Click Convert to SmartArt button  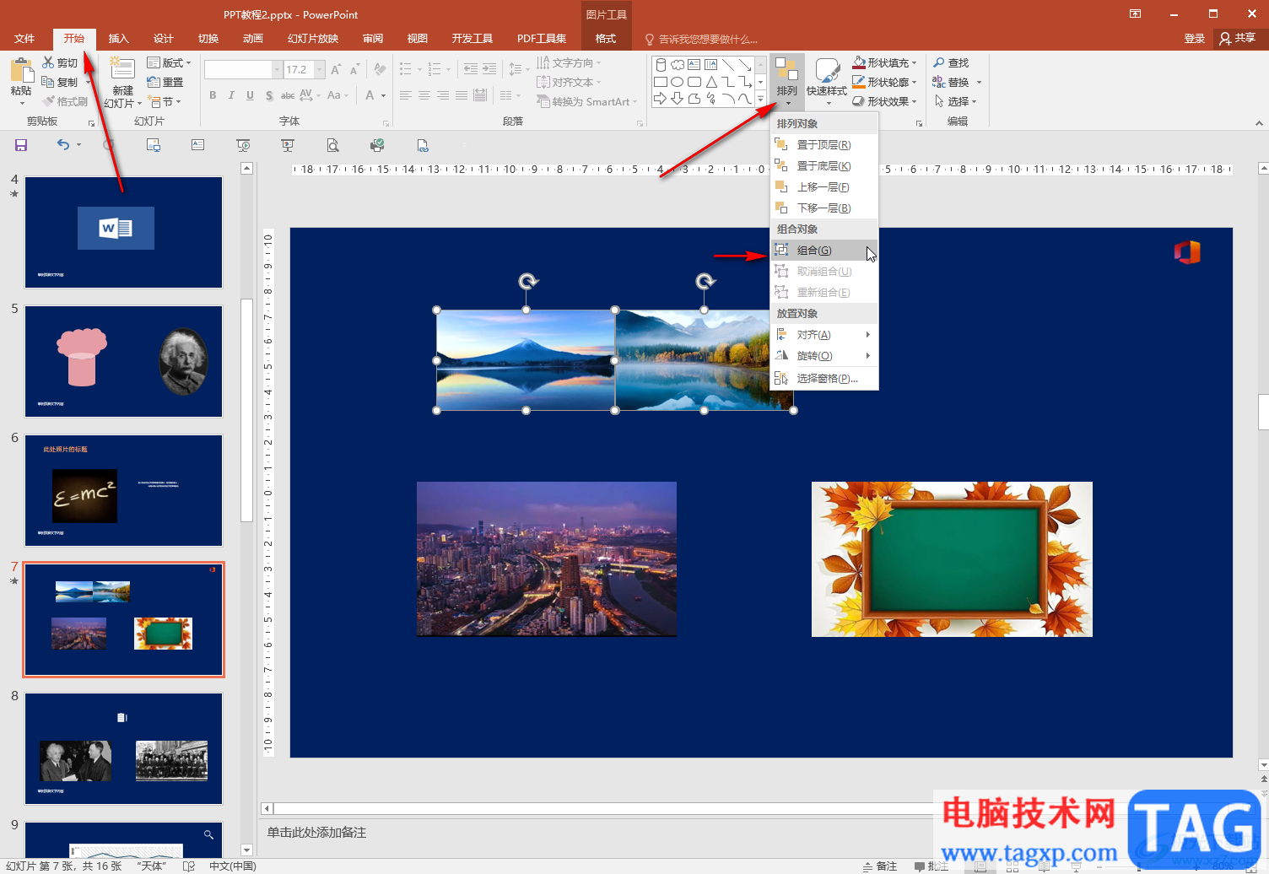click(587, 101)
